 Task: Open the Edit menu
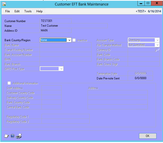point(17,11)
